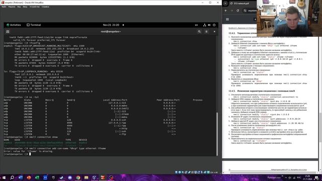Image resolution: width=322 pixels, height=181 pixels.
Task: Click the 'Peer Address:Port' column header
Action: (x=168, y=100)
